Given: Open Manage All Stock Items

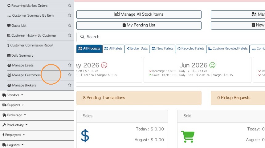Looking at the screenshot, I should tap(139, 14).
